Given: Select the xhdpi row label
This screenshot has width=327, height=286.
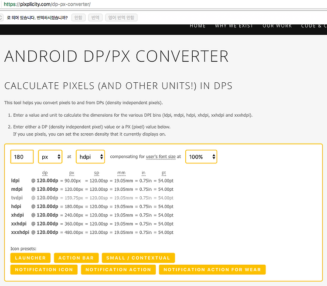Looking at the screenshot, I should tap(17, 215).
